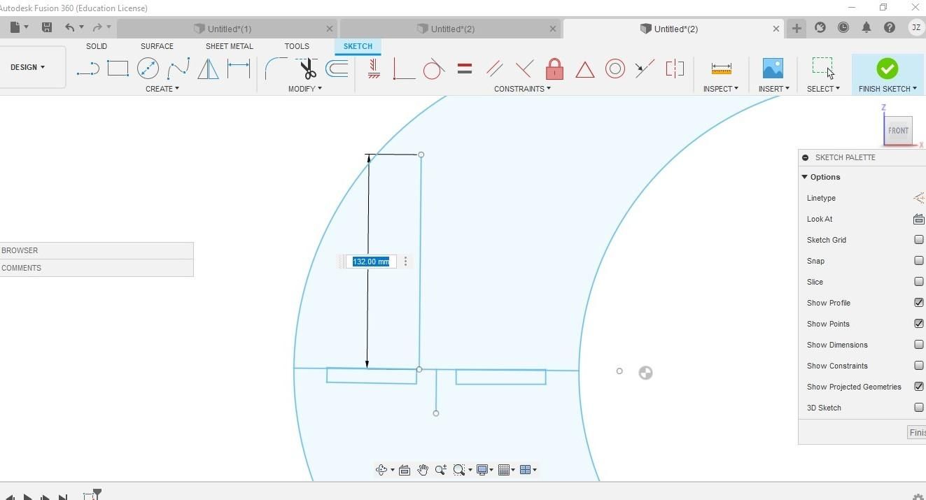Click the 132.00 mm dimension input field
The image size is (926, 500).
[x=371, y=262]
